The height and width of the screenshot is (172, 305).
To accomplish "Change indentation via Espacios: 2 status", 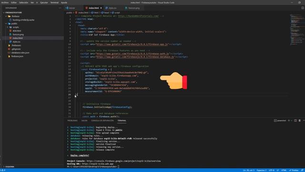I will click(x=262, y=170).
